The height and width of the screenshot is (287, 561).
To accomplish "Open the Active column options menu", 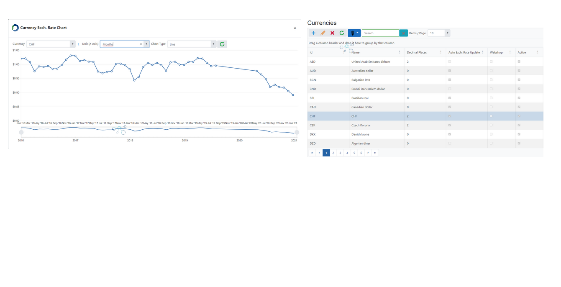I will 538,52.
